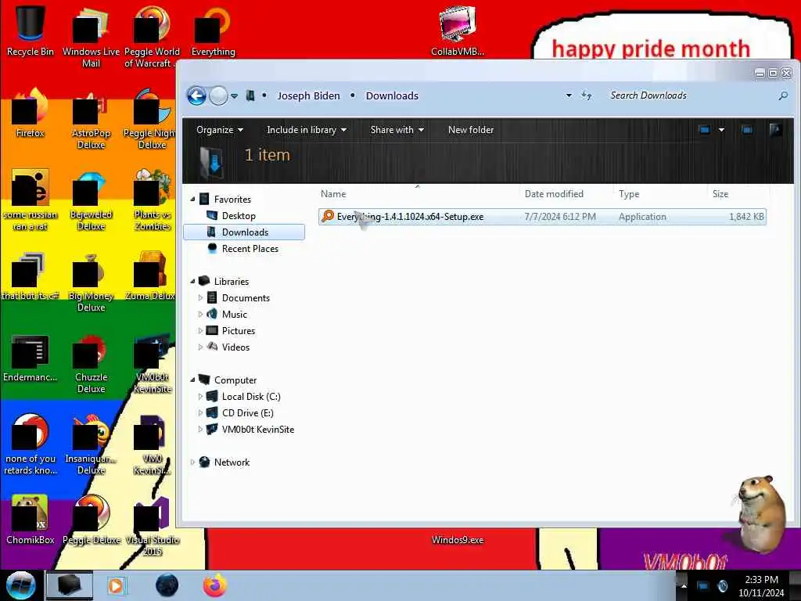Launch media player from taskbar
The image size is (801, 601).
click(116, 585)
